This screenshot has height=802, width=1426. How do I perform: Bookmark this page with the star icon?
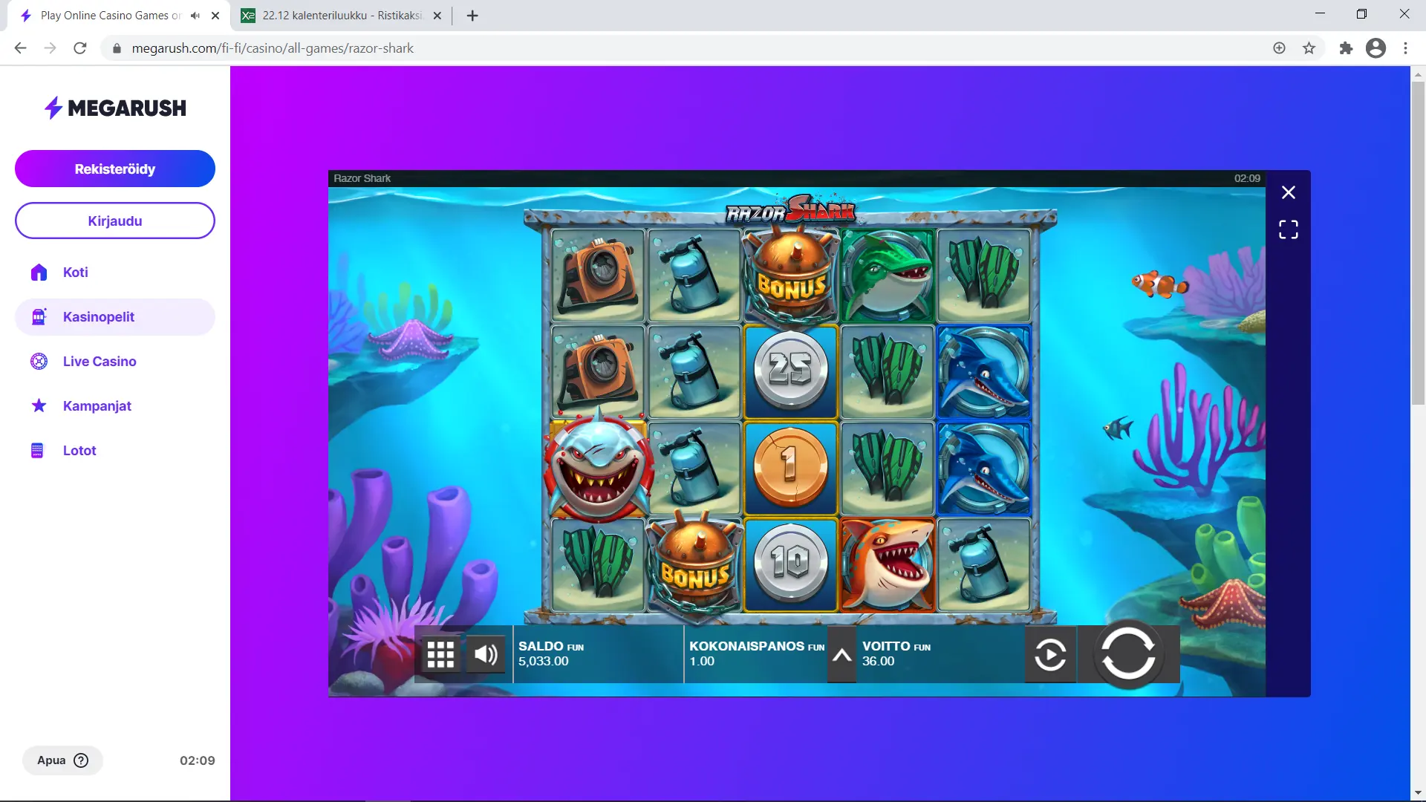pyautogui.click(x=1309, y=48)
